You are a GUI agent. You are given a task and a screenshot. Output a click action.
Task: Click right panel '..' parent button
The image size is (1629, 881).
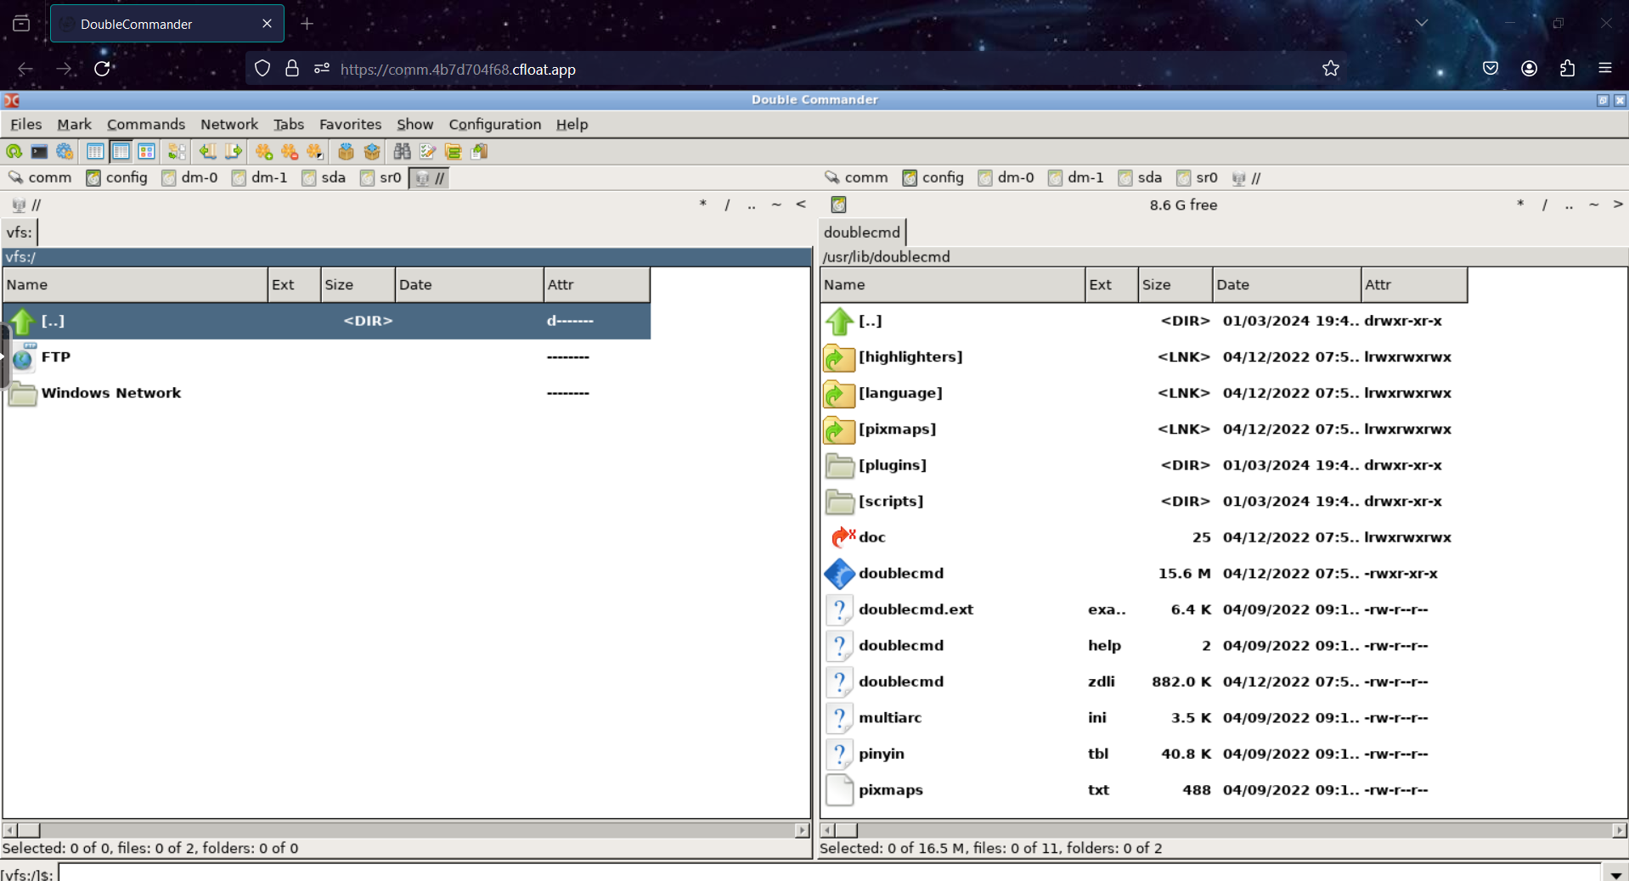[1569, 205]
